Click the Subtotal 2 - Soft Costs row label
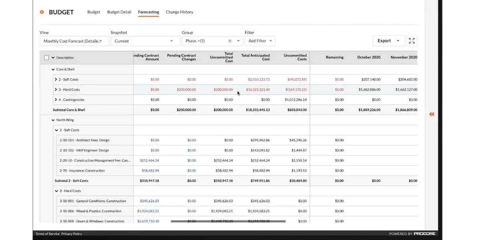The image size is (481, 240). point(71,181)
